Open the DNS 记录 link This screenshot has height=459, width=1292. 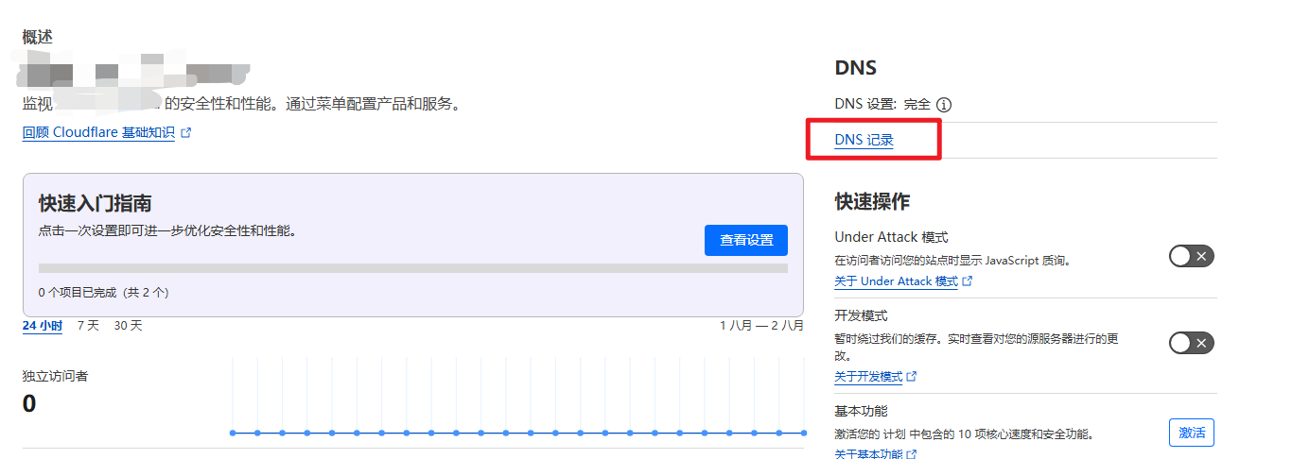(864, 141)
